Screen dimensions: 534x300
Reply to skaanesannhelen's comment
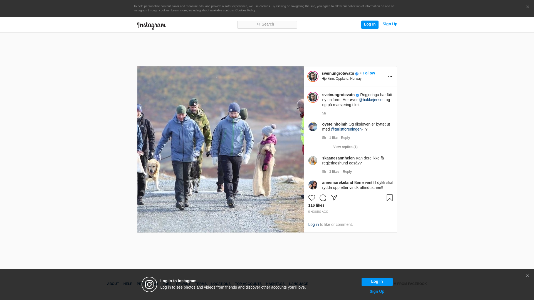347,172
